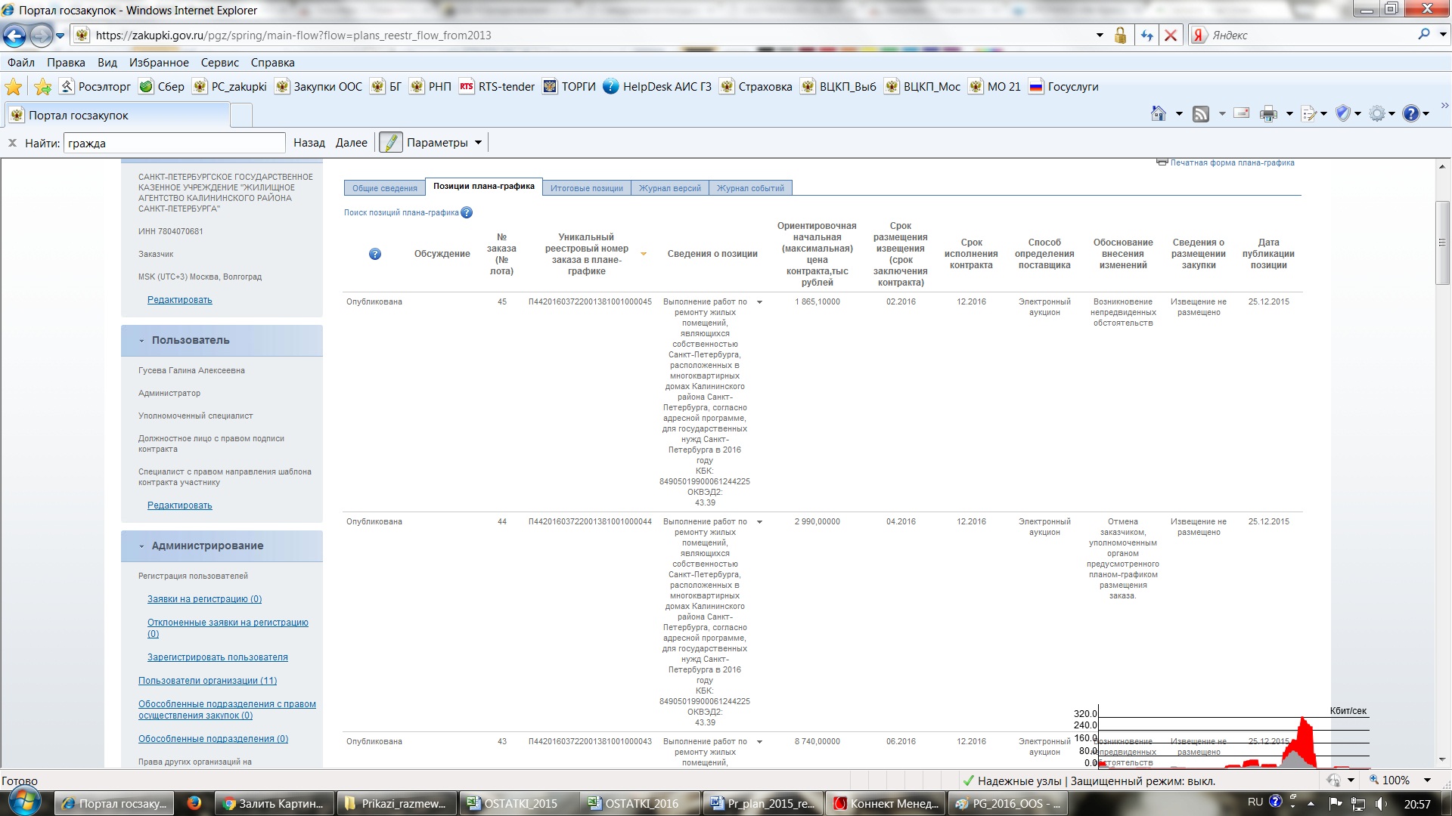Open the Сервис menu
1452x816 pixels.
point(219,63)
